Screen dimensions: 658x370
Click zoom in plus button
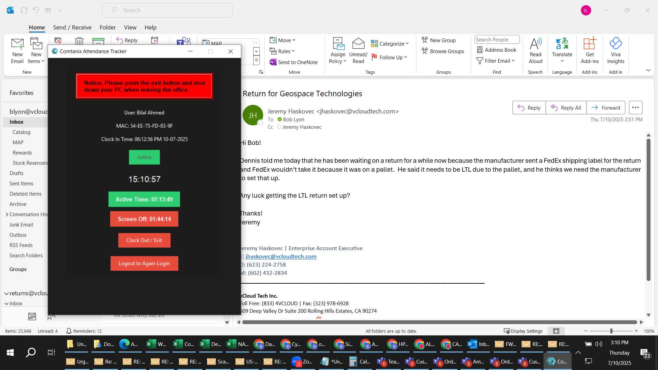point(636,331)
